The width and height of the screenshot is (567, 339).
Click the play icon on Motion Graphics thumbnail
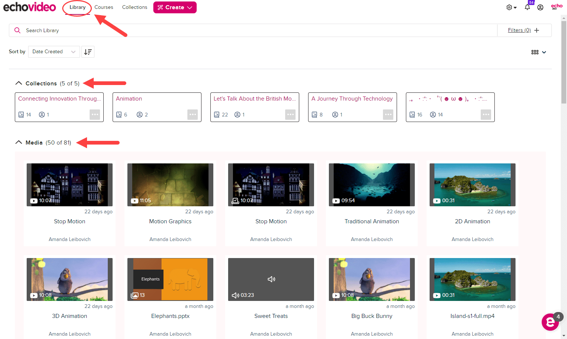(x=134, y=201)
